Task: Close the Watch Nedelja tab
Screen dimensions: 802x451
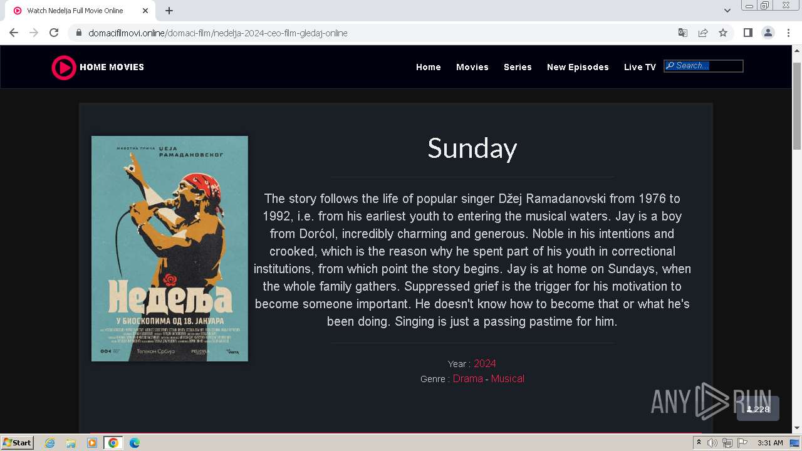Action: coord(145,11)
